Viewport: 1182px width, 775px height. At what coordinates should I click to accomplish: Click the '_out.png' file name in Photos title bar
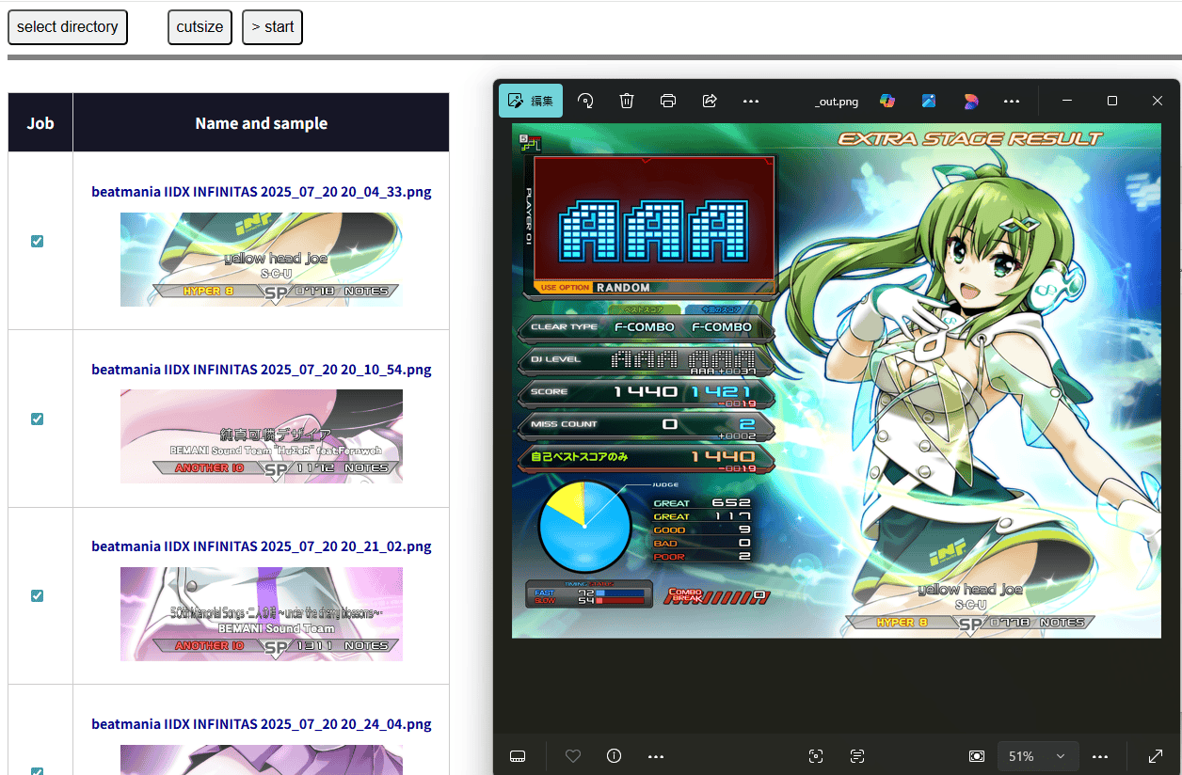pyautogui.click(x=837, y=102)
